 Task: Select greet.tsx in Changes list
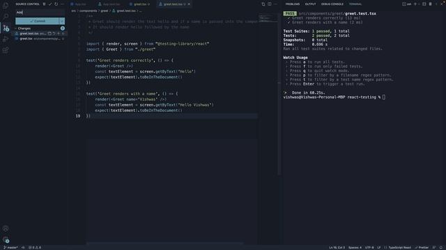(26, 39)
